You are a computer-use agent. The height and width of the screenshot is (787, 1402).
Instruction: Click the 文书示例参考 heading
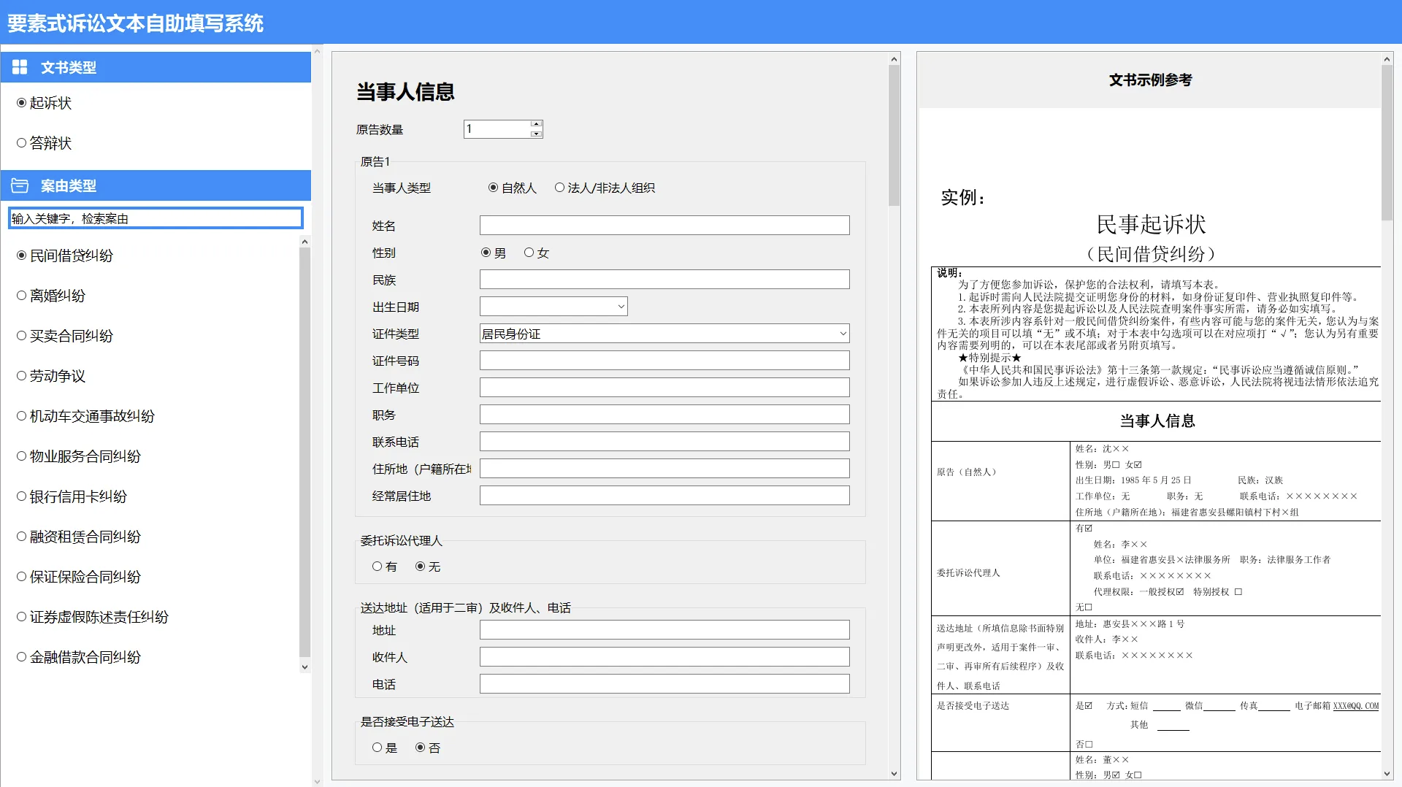coord(1150,80)
